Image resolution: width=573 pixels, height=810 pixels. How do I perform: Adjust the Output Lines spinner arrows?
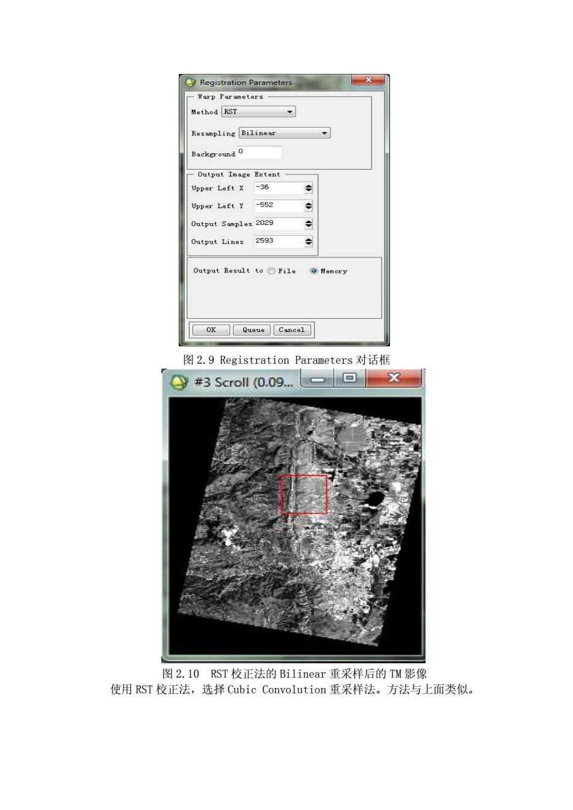pos(308,242)
